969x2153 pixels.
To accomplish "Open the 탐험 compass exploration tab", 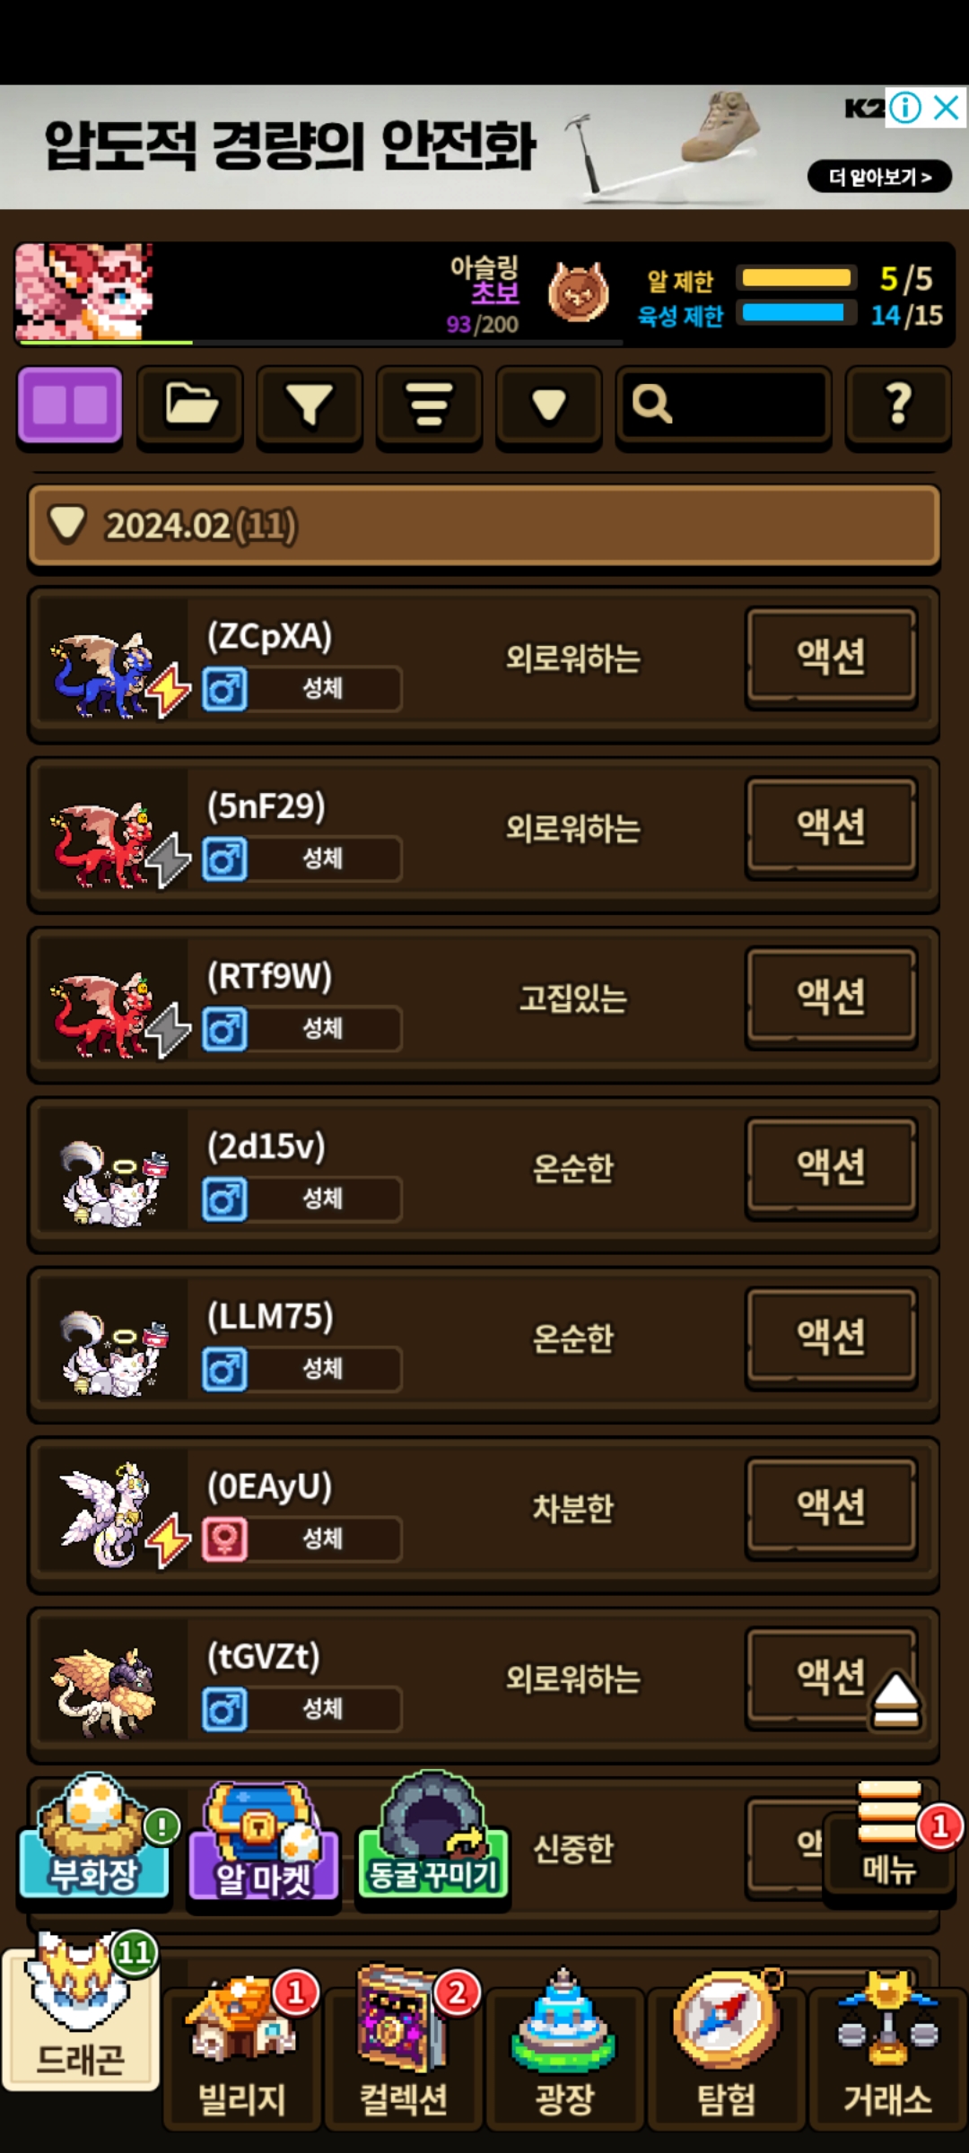I will coord(727,2048).
